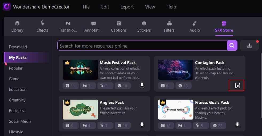The height and width of the screenshot is (136, 262).
Task: Open the Music Festival Pack thumbnail
Action: click(x=80, y=70)
